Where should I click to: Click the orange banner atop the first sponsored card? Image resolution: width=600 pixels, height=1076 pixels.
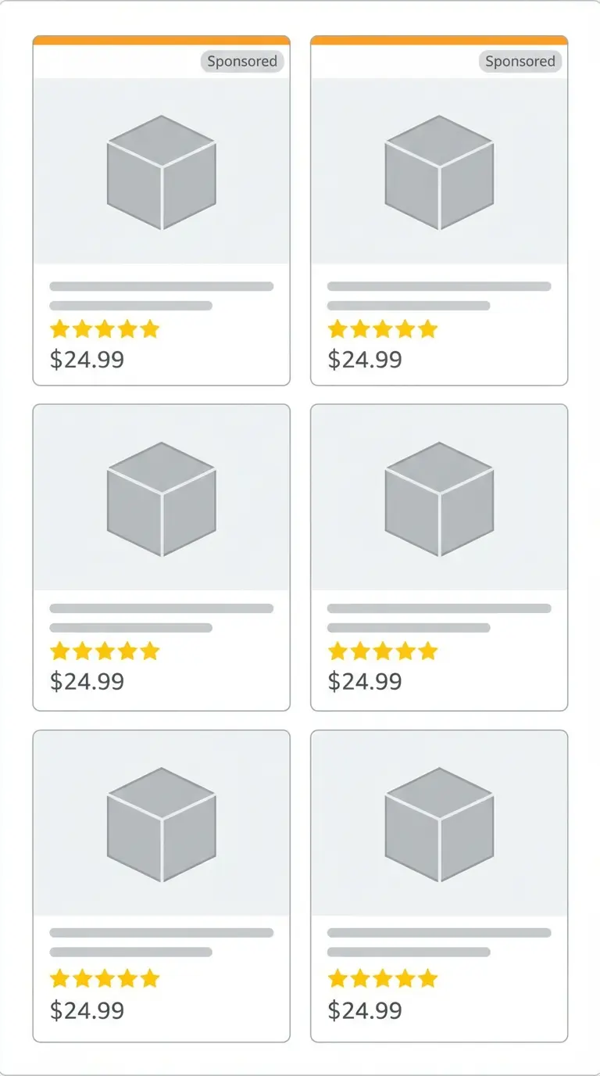(x=161, y=37)
